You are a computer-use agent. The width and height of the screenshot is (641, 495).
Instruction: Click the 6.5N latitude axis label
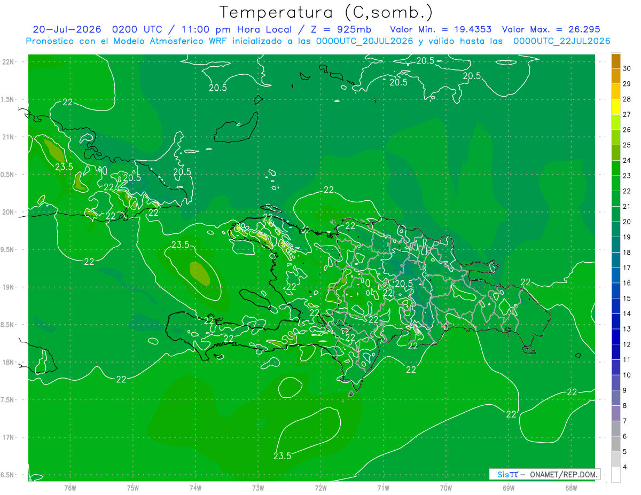click(x=8, y=475)
